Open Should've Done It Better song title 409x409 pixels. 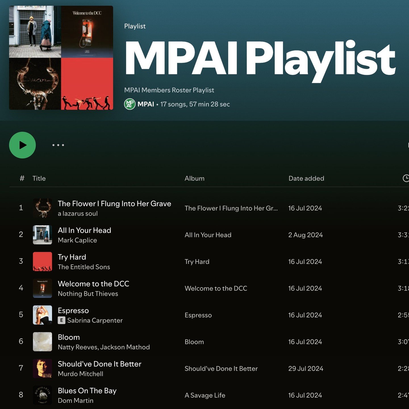tap(99, 364)
